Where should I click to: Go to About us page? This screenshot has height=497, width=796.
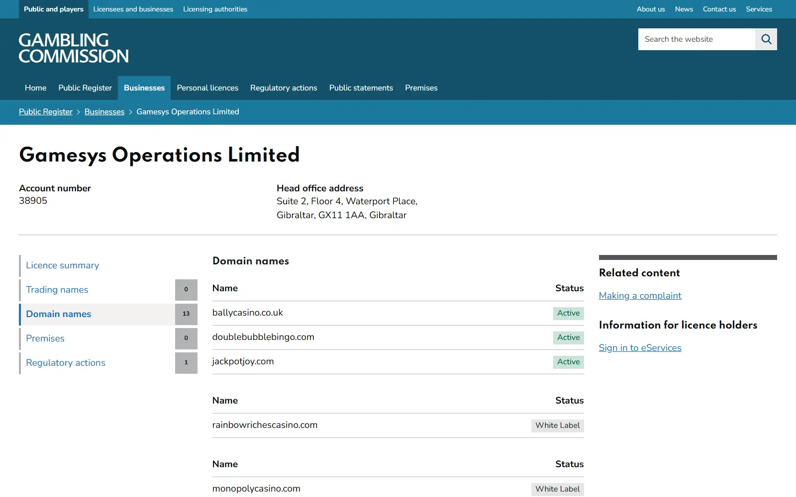coord(651,9)
